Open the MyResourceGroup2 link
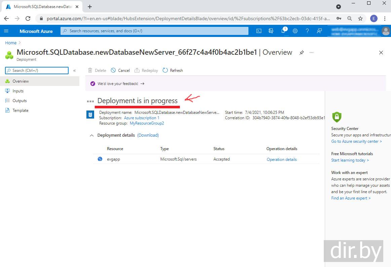The height and width of the screenshot is (267, 391). pos(147,123)
